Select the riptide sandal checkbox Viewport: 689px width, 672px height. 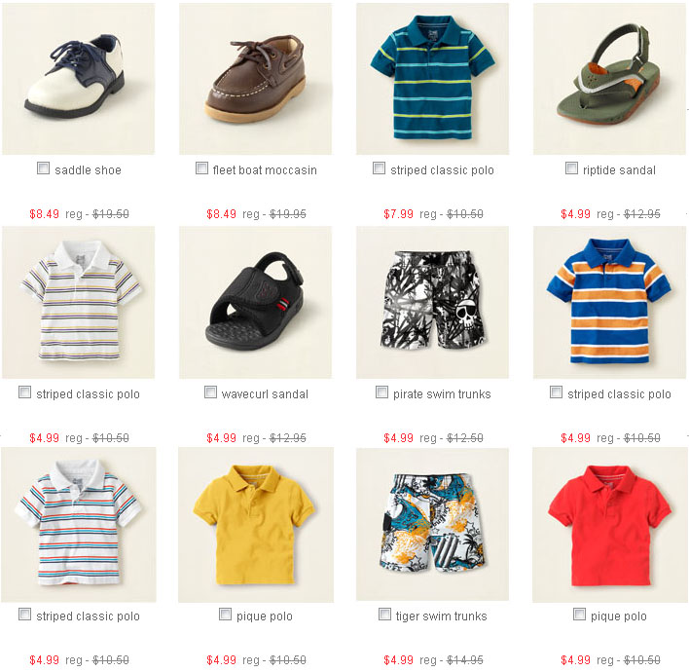[x=571, y=168]
